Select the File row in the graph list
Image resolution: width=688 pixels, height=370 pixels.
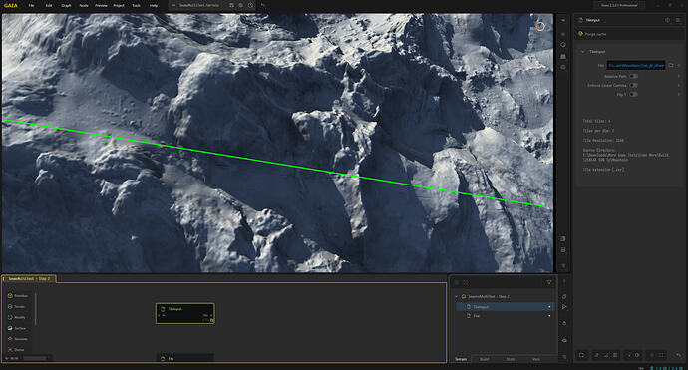(506, 316)
